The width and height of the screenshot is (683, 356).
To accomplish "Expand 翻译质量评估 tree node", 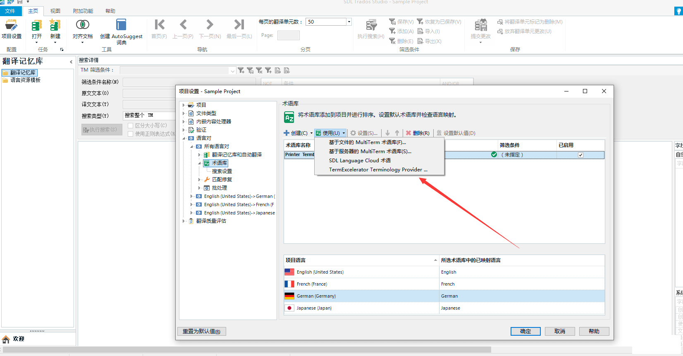I will 184,221.
